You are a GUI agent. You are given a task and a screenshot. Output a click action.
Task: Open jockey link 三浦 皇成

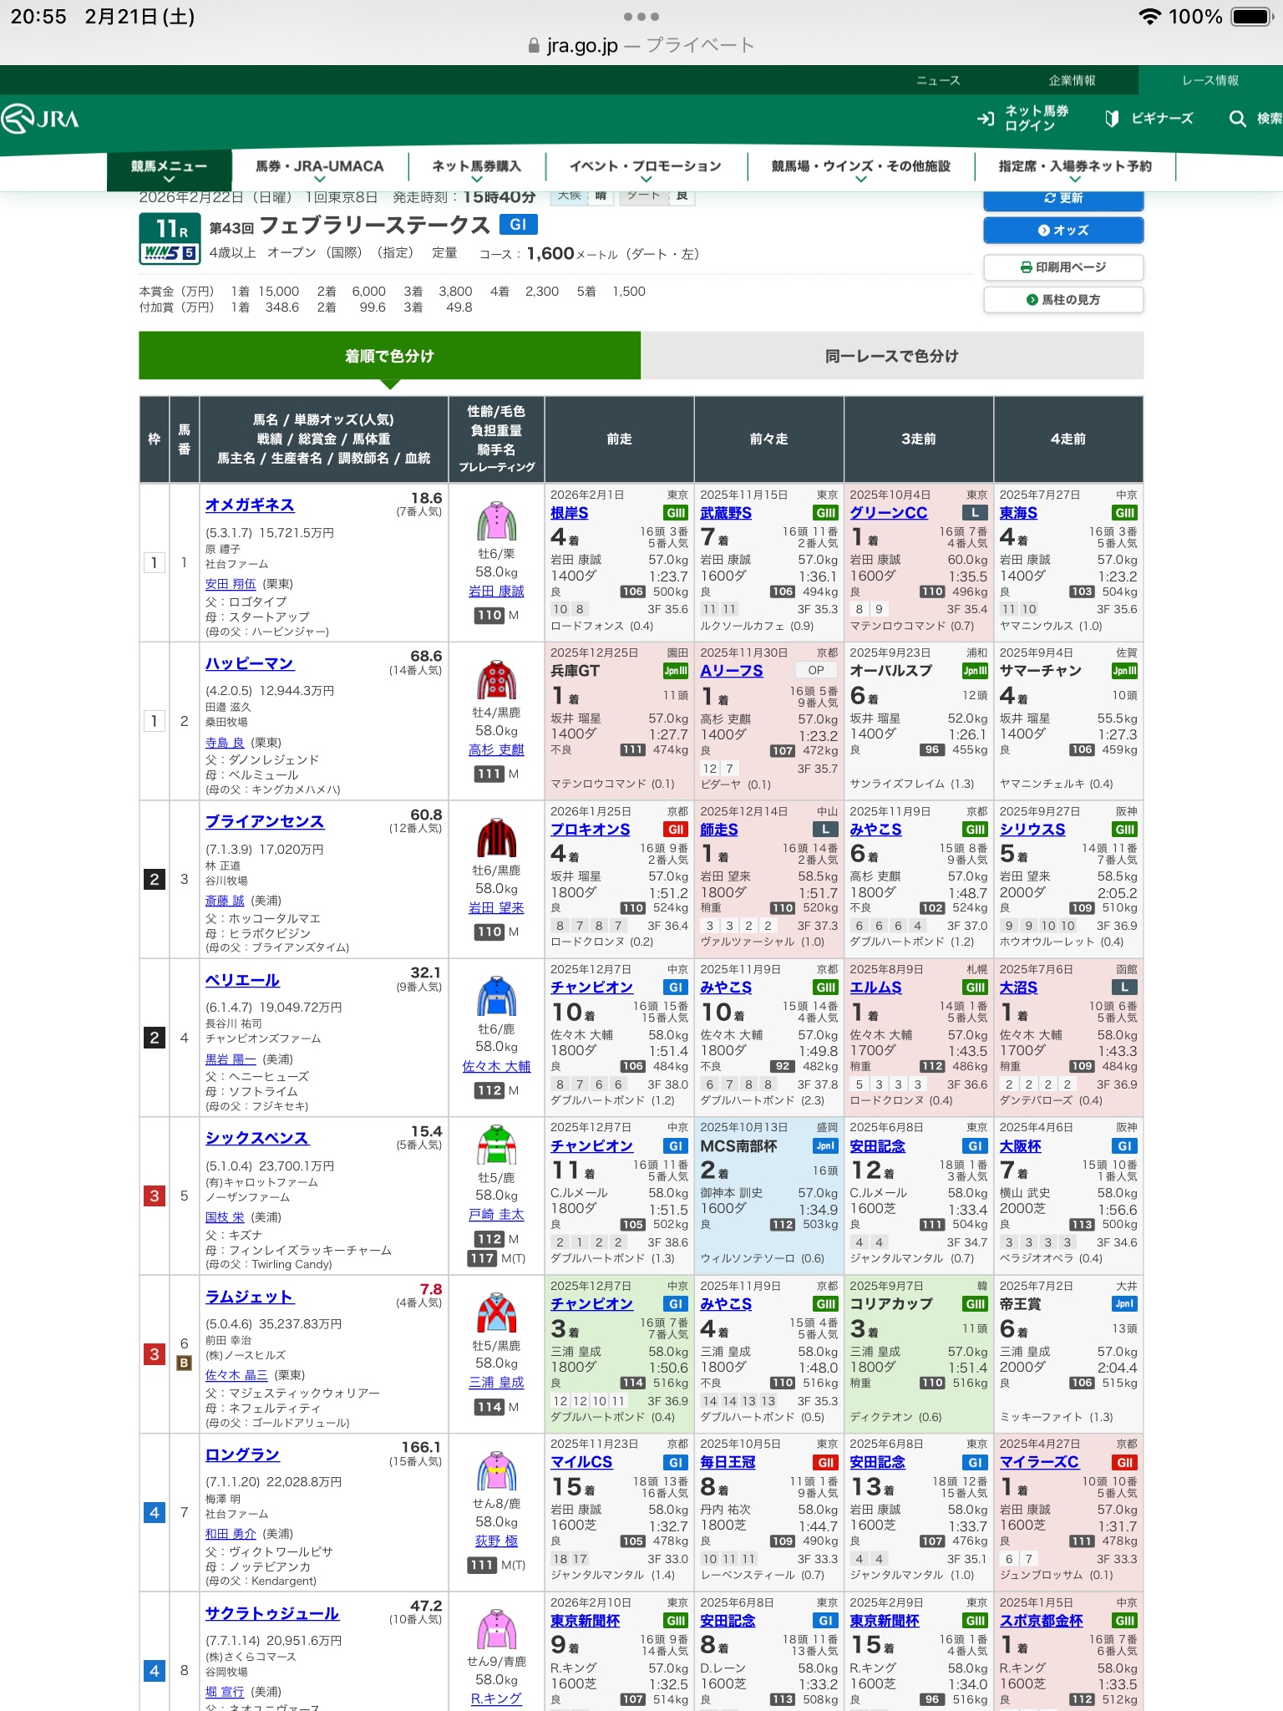[496, 1383]
